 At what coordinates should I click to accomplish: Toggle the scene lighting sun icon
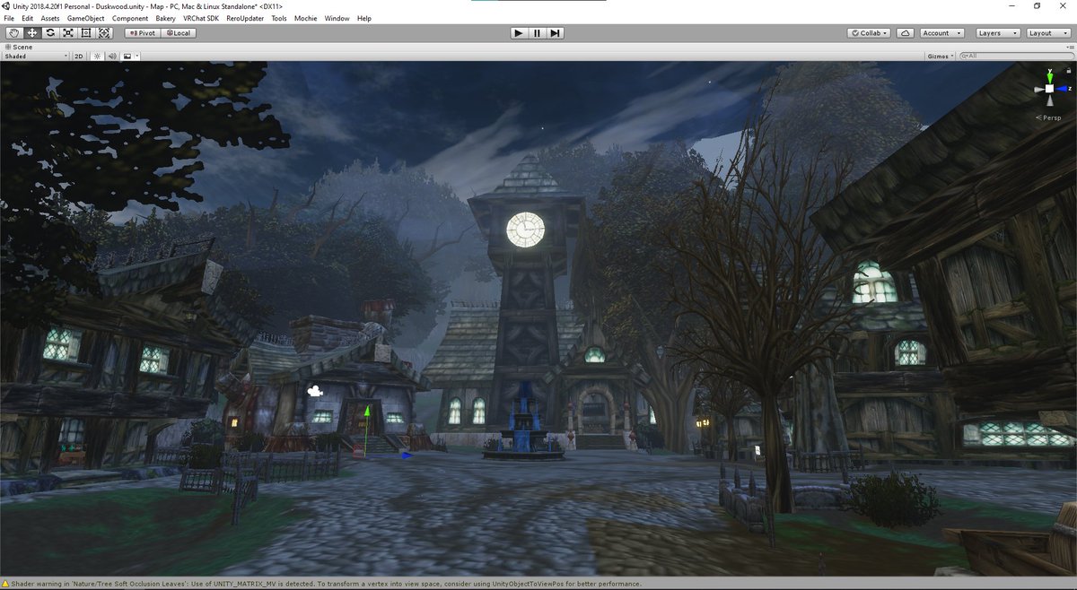tap(95, 56)
